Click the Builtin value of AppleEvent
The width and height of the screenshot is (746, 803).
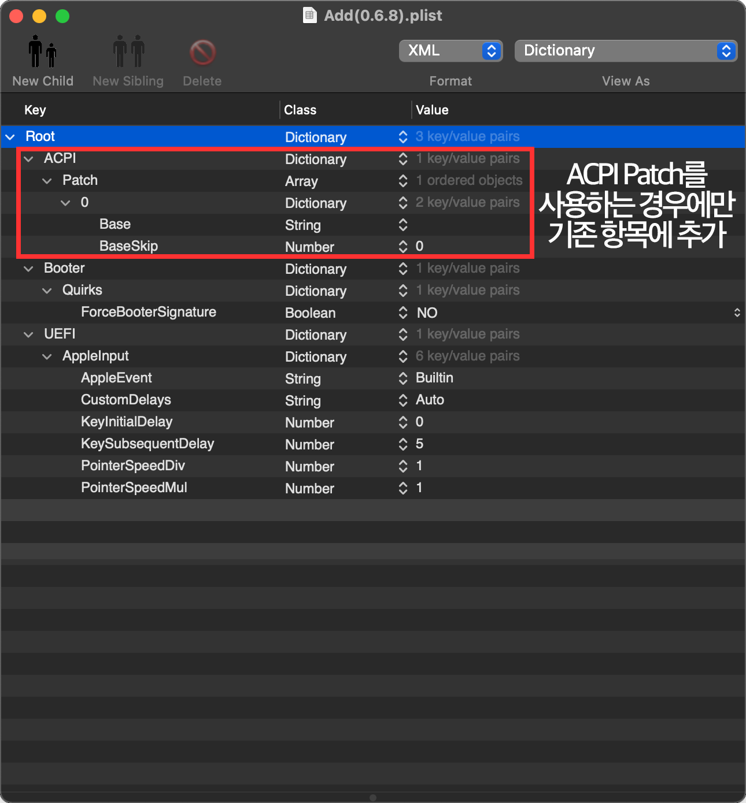click(434, 378)
